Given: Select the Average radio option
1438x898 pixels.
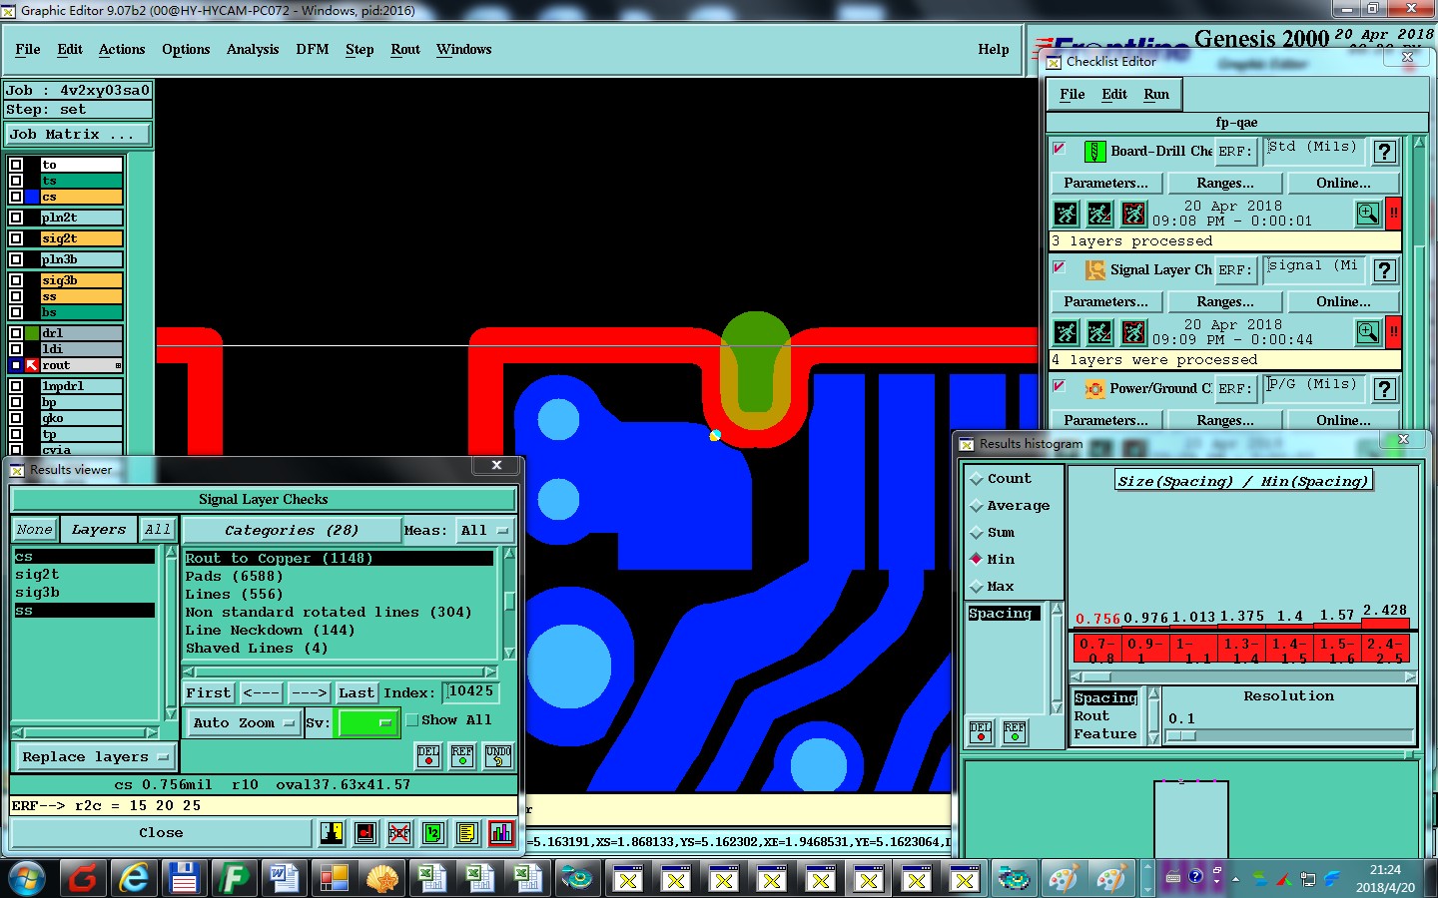Looking at the screenshot, I should pos(977,506).
